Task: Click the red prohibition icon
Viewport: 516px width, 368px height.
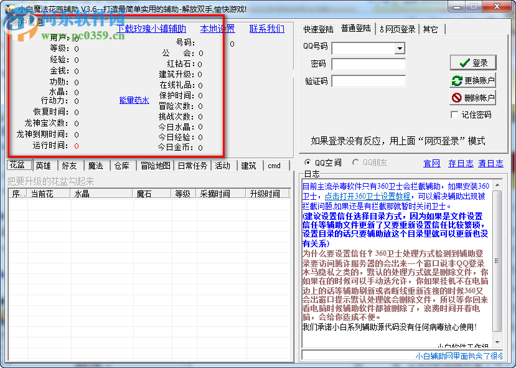Action: pyautogui.click(x=457, y=98)
